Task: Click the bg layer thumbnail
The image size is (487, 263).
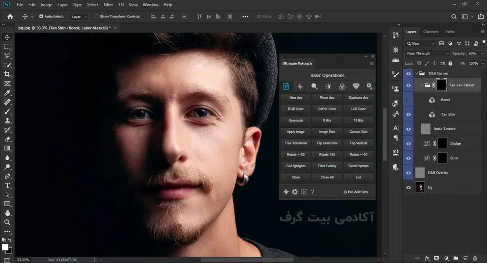Action: [420, 187]
